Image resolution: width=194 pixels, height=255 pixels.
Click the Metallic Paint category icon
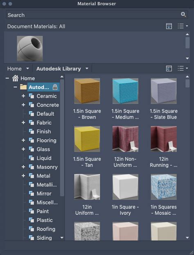[32, 185]
